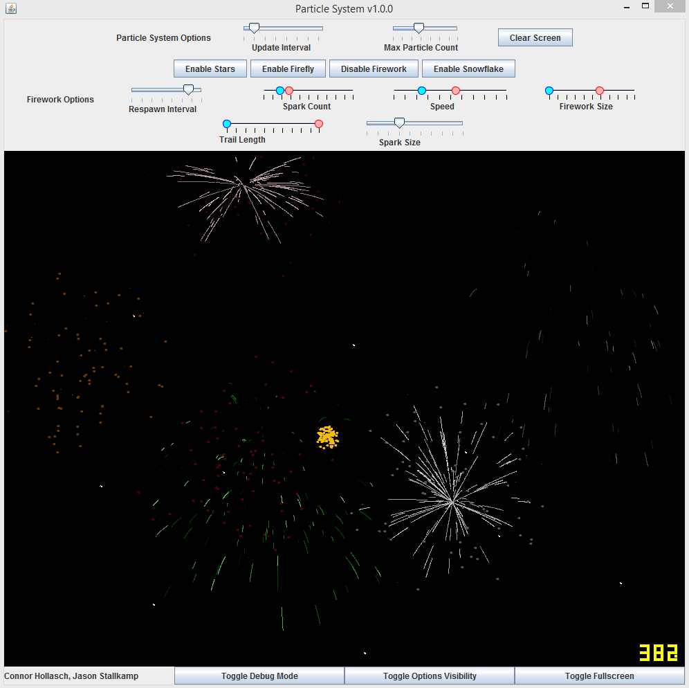Select the pink endpoint on Trail Length slider
689x688 pixels.
click(318, 123)
